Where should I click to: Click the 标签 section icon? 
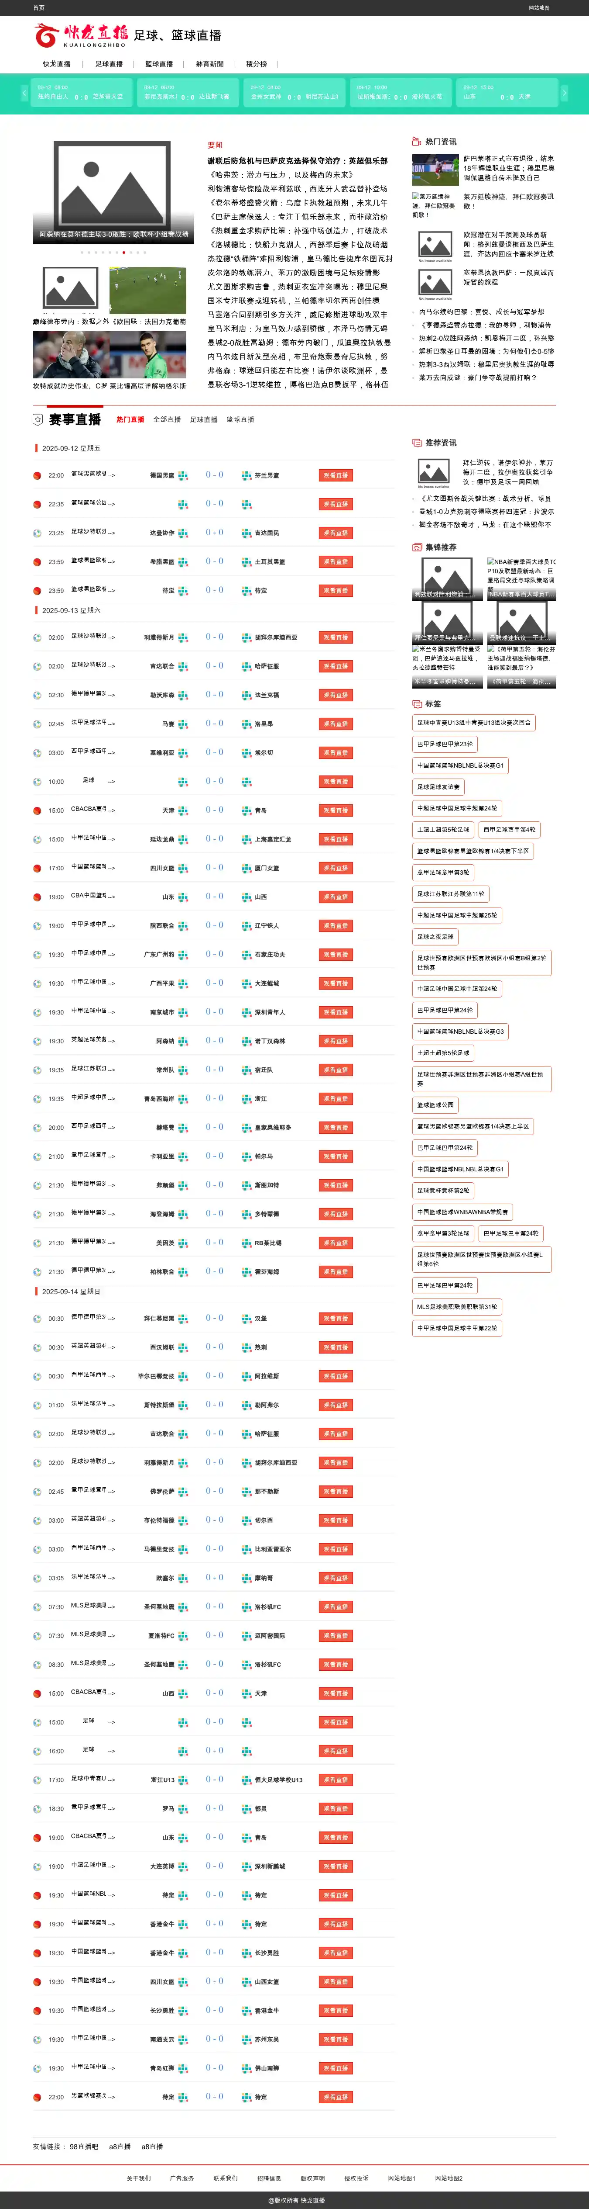(417, 704)
